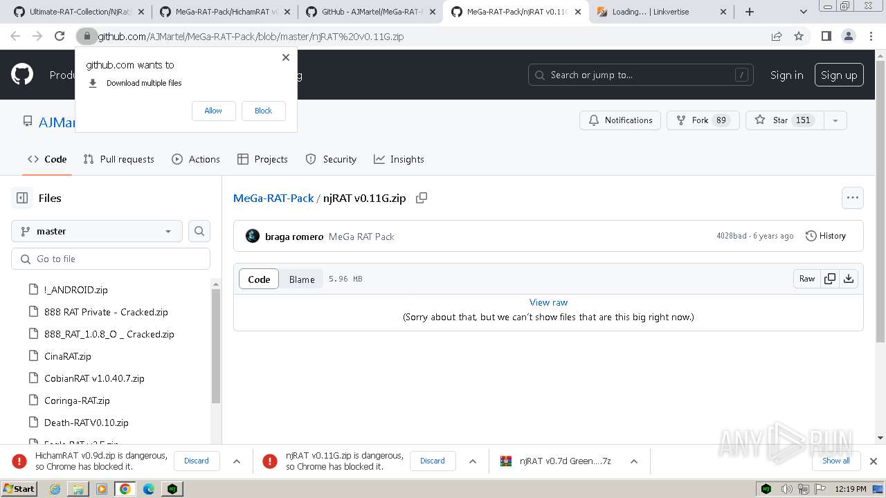The width and height of the screenshot is (886, 498).
Task: Expand njRAT v0.7d Green download options chevron
Action: [633, 461]
